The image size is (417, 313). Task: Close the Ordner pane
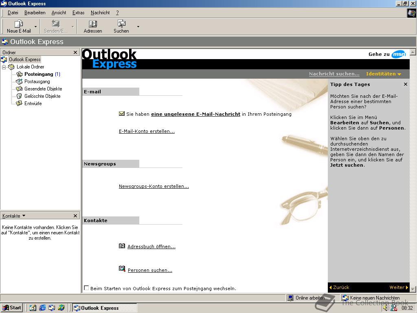click(x=75, y=53)
